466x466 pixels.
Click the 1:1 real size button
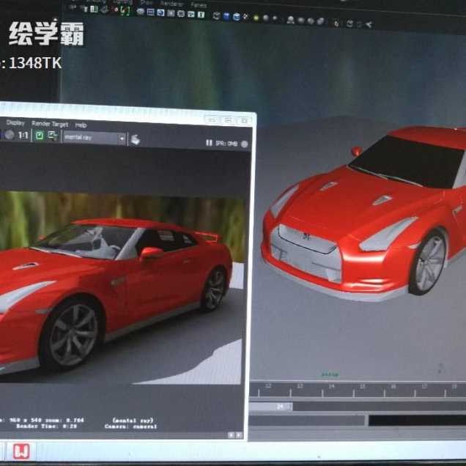pos(23,136)
